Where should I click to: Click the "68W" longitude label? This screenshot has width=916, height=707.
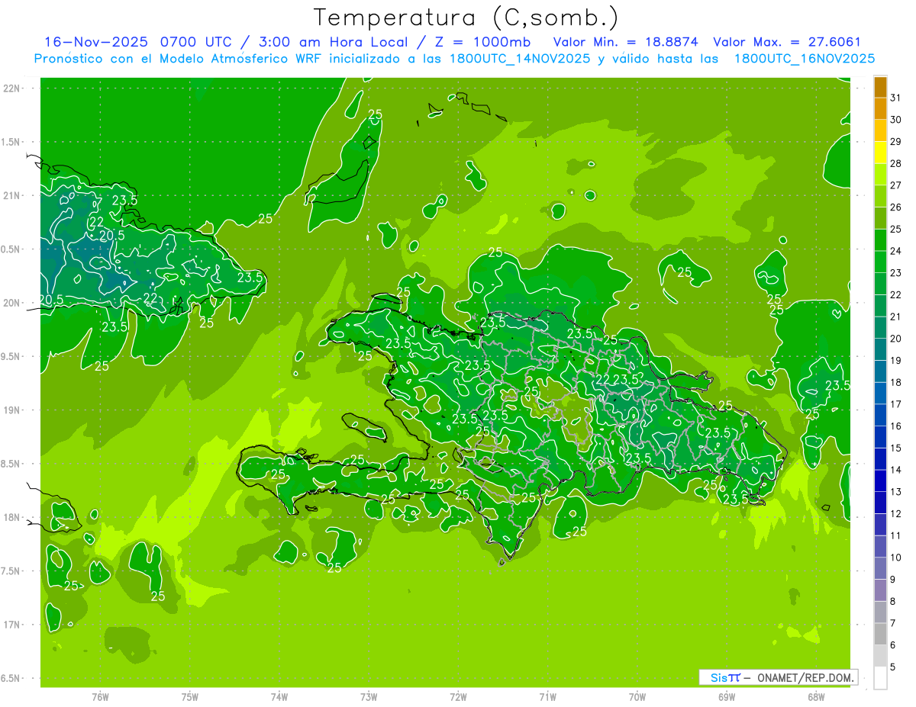815,697
